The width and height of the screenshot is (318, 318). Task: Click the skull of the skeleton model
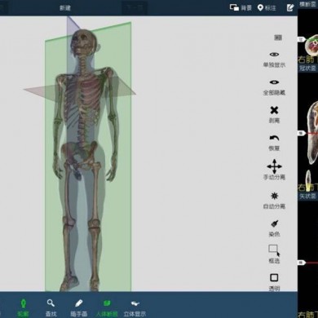tap(84, 43)
